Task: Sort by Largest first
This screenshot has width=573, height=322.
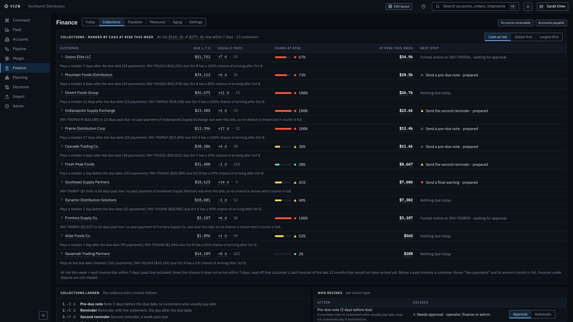Action: 549,37
